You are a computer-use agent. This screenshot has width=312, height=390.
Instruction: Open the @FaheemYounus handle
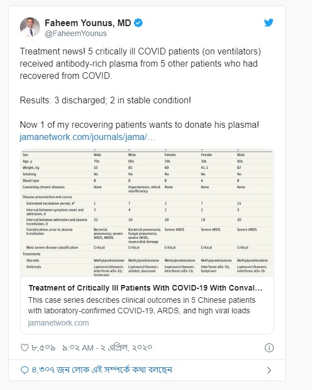(76, 33)
